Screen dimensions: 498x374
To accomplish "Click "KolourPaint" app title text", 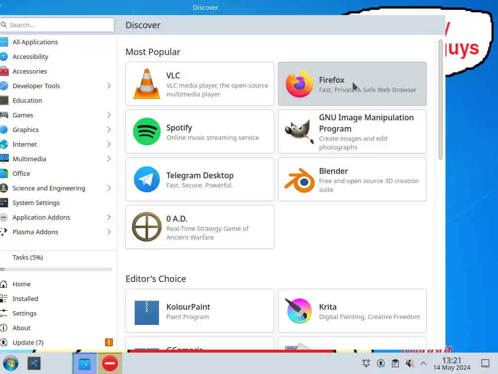I will pyautogui.click(x=188, y=307).
